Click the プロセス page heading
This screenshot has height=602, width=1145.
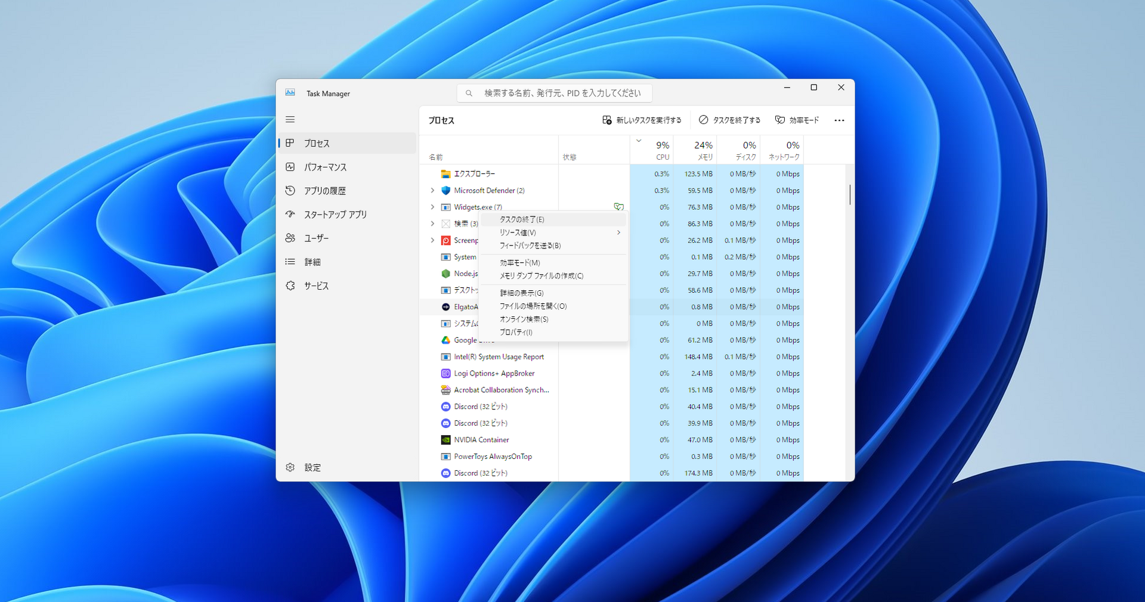coord(441,120)
